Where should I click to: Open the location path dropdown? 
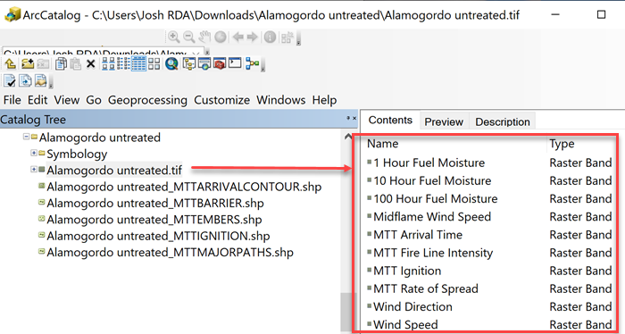click(x=196, y=53)
